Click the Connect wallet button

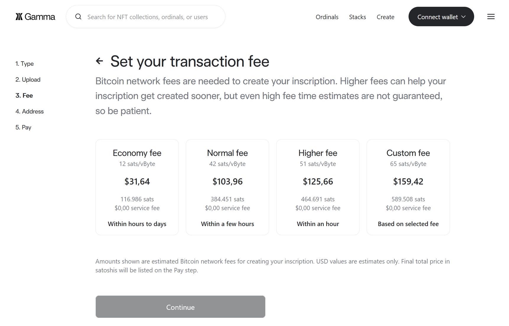[x=437, y=17]
